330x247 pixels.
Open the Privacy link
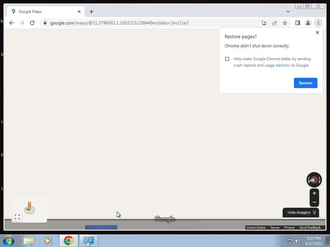click(289, 228)
